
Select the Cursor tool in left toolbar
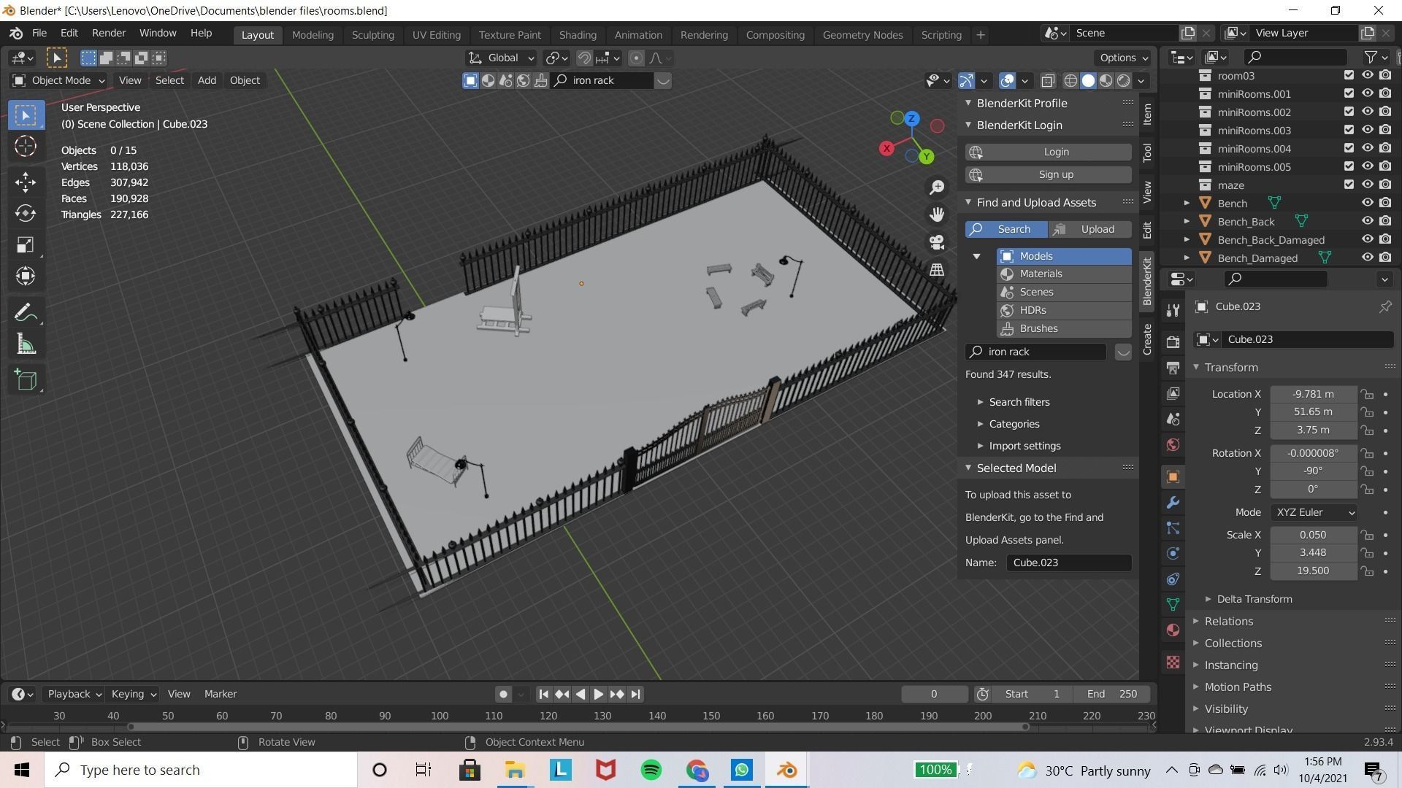click(26, 147)
